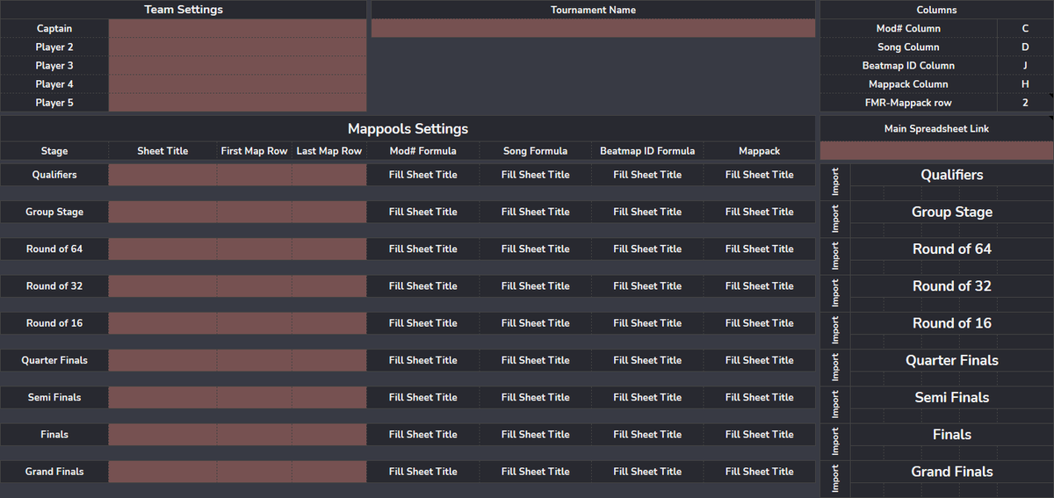The width and height of the screenshot is (1054, 498).
Task: Click Qualifiers Sheet Title input cell
Action: tap(162, 174)
